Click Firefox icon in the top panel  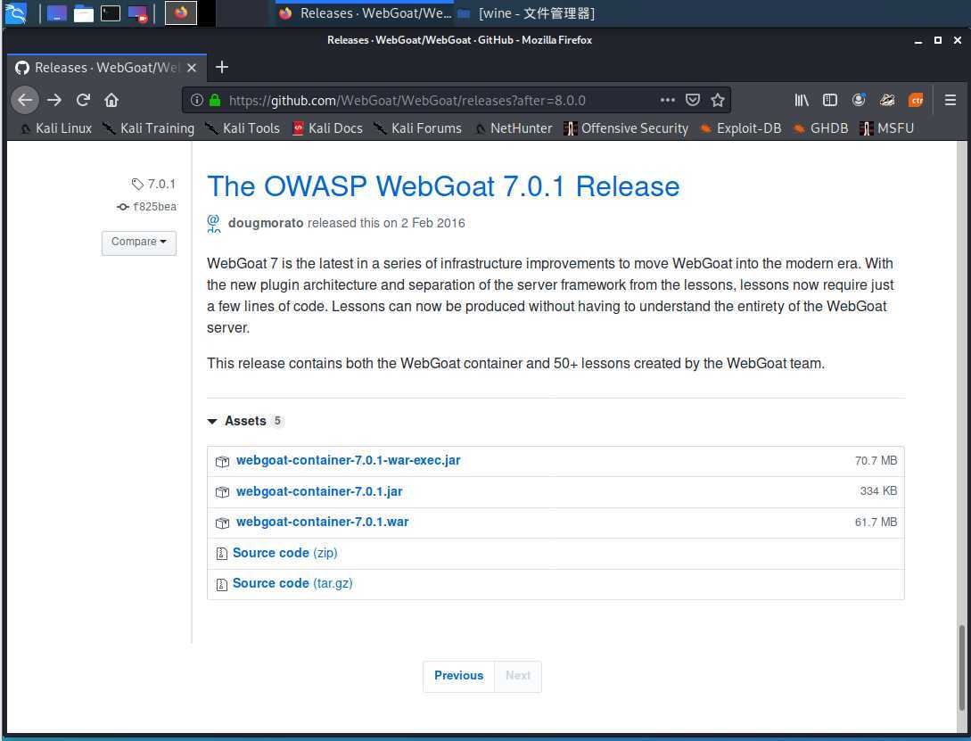pos(181,13)
